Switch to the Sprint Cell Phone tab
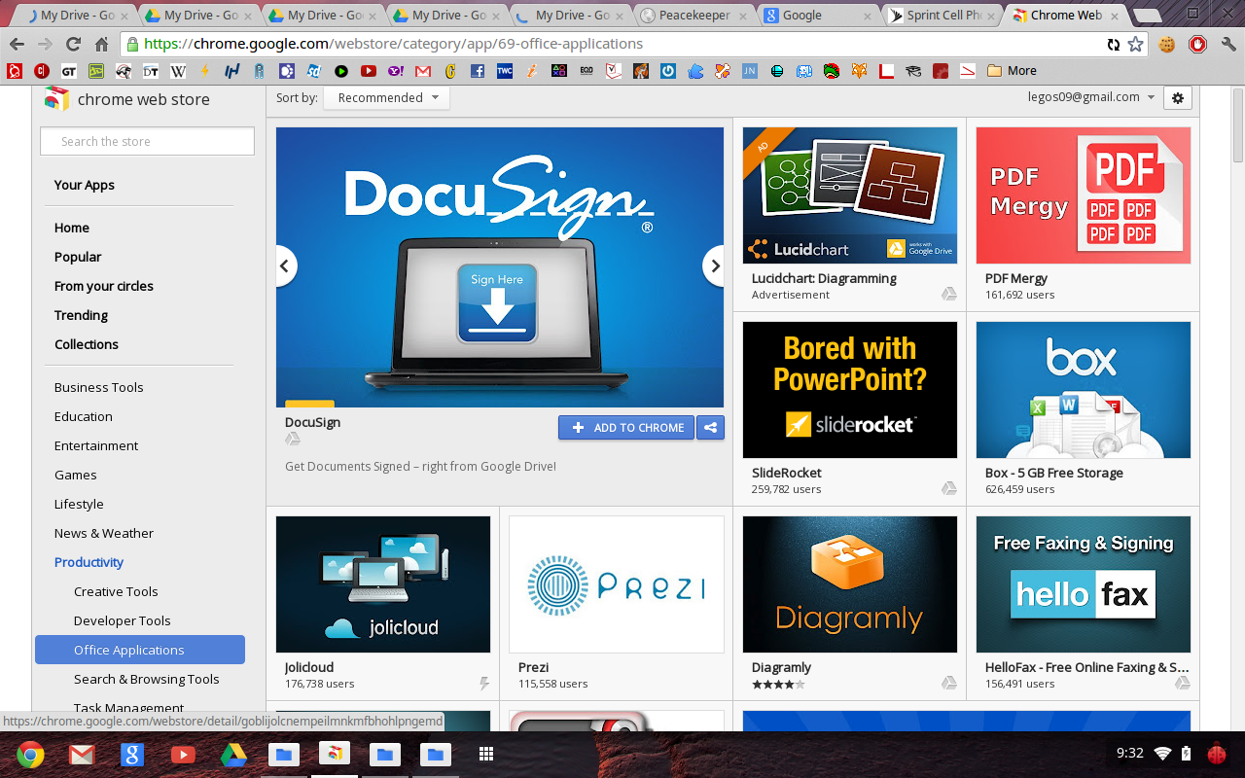 (x=940, y=15)
